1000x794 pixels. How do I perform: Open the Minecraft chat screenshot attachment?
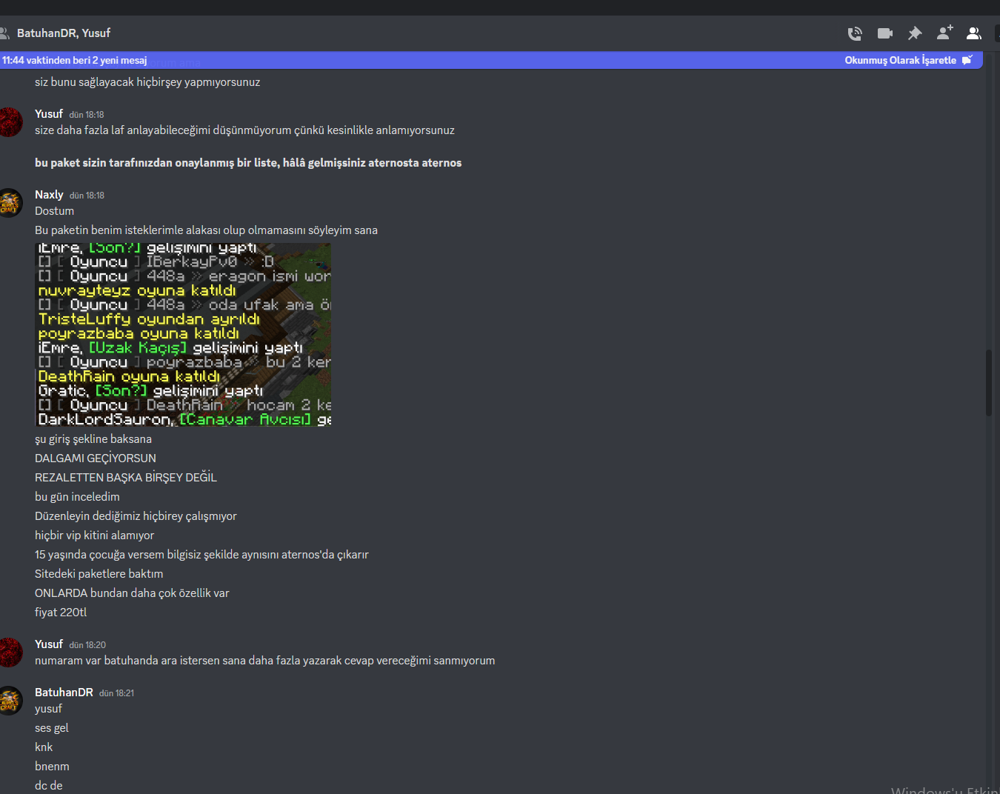coord(183,335)
